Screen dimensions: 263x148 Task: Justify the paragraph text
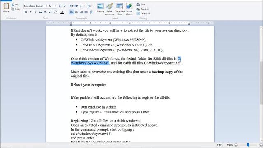86,12
